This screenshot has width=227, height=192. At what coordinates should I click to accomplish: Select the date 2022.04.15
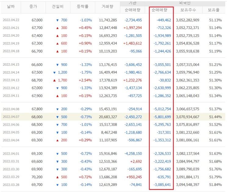pyautogui.click(x=11, y=65)
